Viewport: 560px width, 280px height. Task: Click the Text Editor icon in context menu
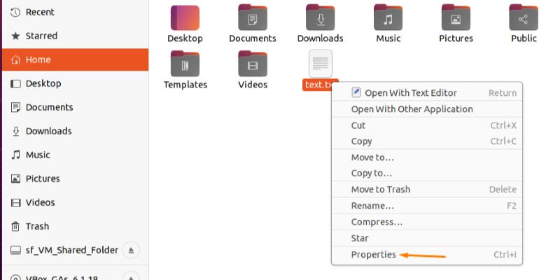356,92
